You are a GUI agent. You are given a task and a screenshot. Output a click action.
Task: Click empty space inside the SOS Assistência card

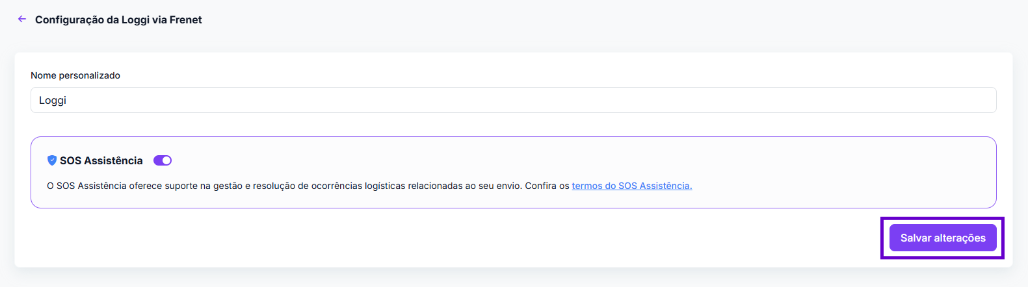585,160
